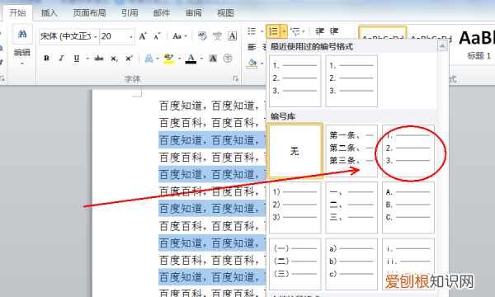Expand the text effects dropdown arrow
This screenshot has height=297, width=495.
coord(158,59)
